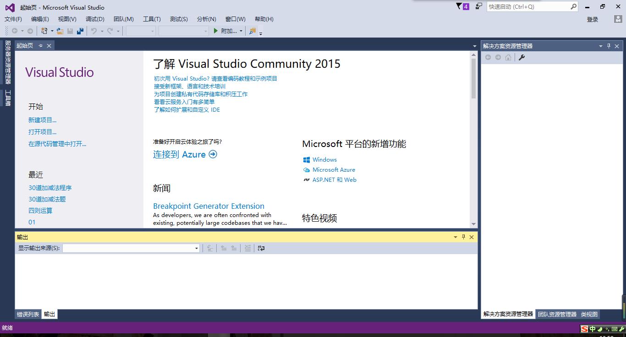Click the 打开项目... link
626x337 pixels.
[x=43, y=132]
